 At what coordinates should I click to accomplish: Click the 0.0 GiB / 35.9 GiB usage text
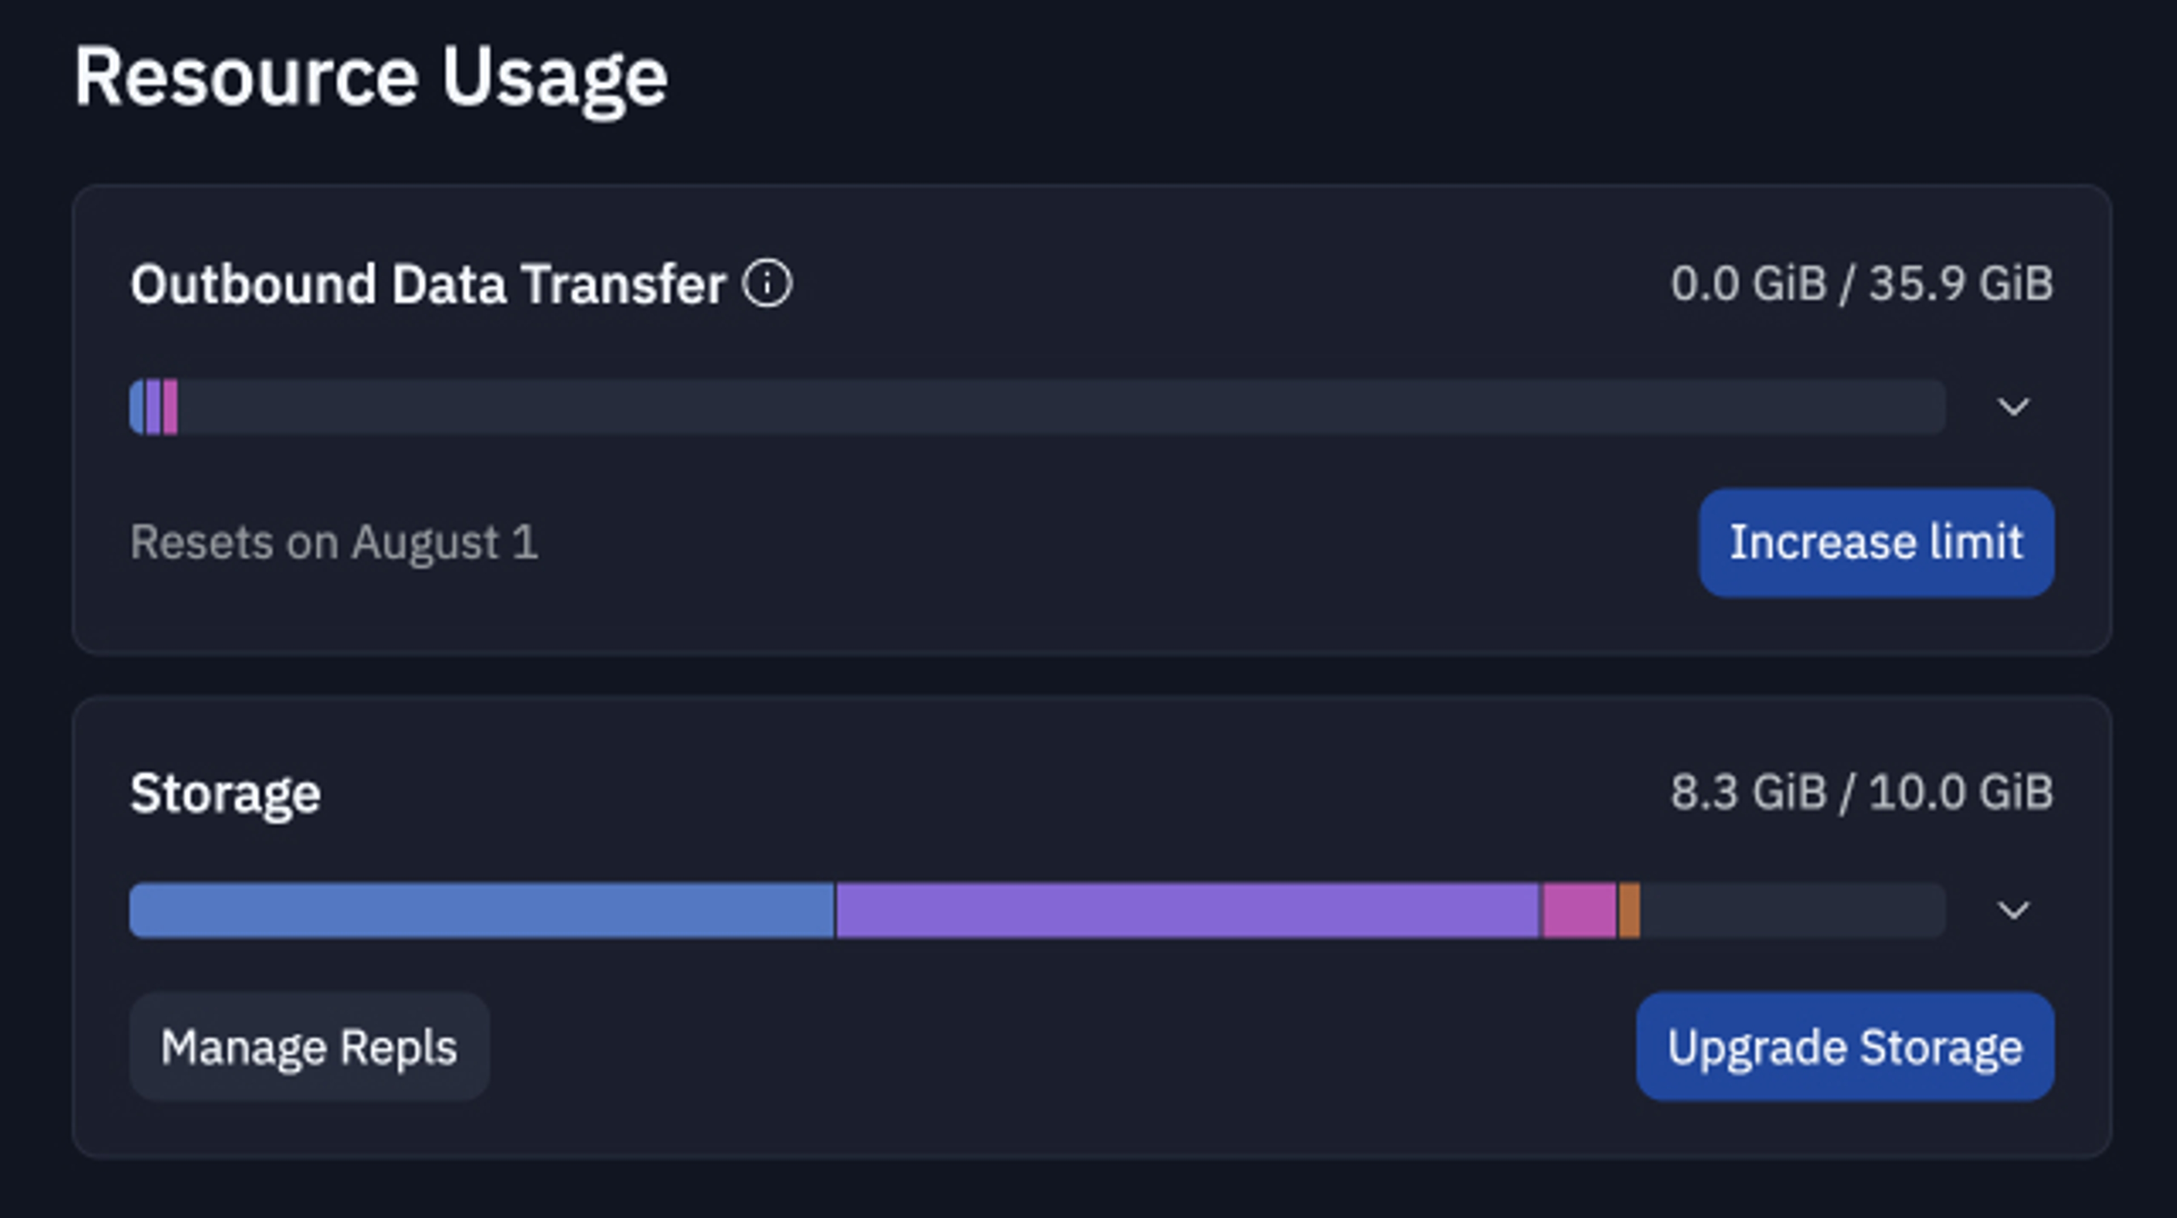click(1861, 283)
